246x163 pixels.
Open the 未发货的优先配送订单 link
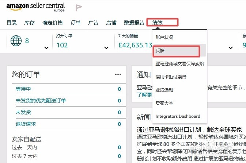click(41, 101)
